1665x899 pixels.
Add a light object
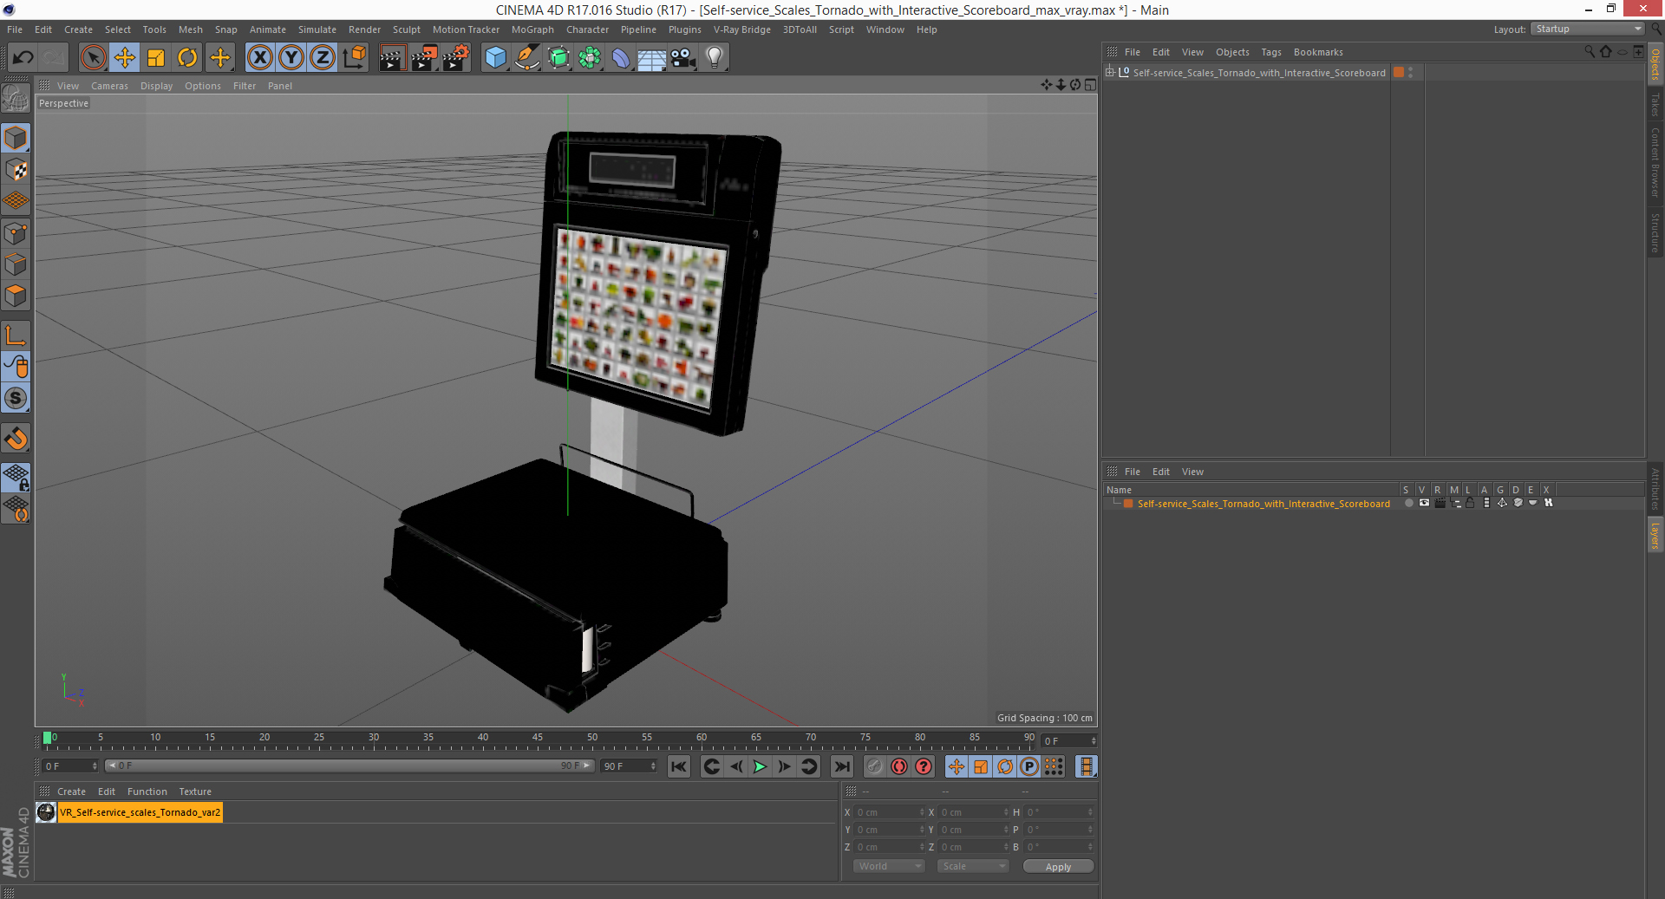715,58
